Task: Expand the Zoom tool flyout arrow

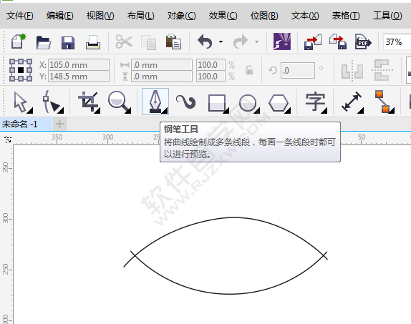Action: (128, 111)
